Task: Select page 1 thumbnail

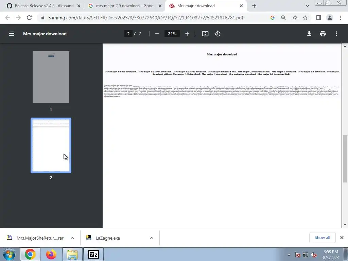Action: click(51, 77)
